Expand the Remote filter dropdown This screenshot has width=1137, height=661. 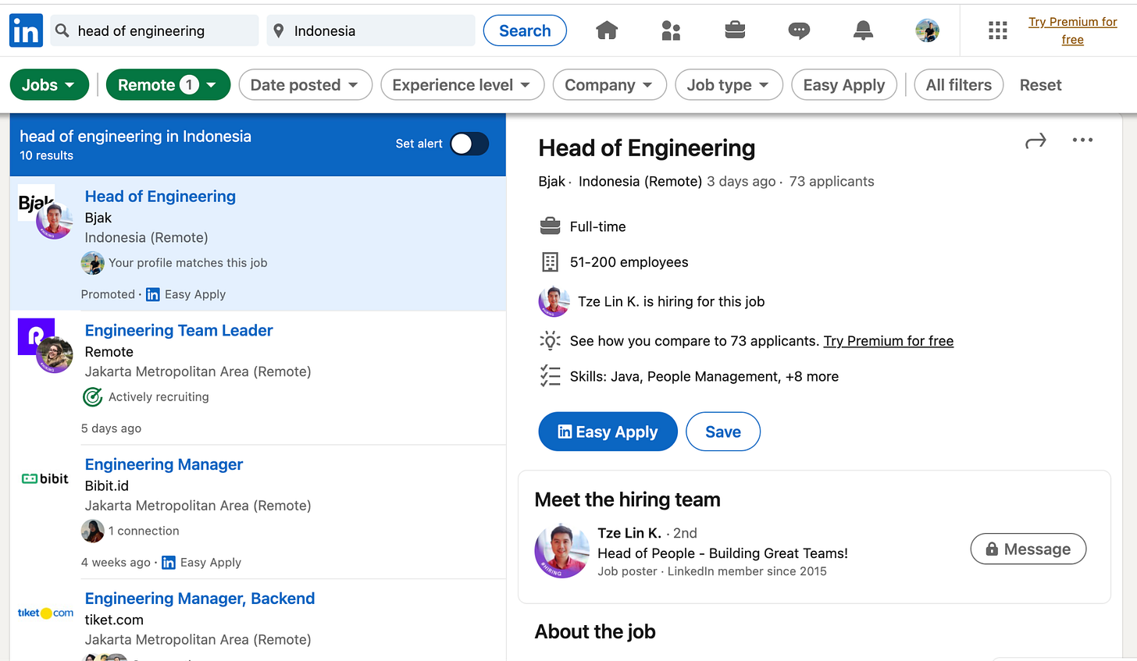pos(168,85)
